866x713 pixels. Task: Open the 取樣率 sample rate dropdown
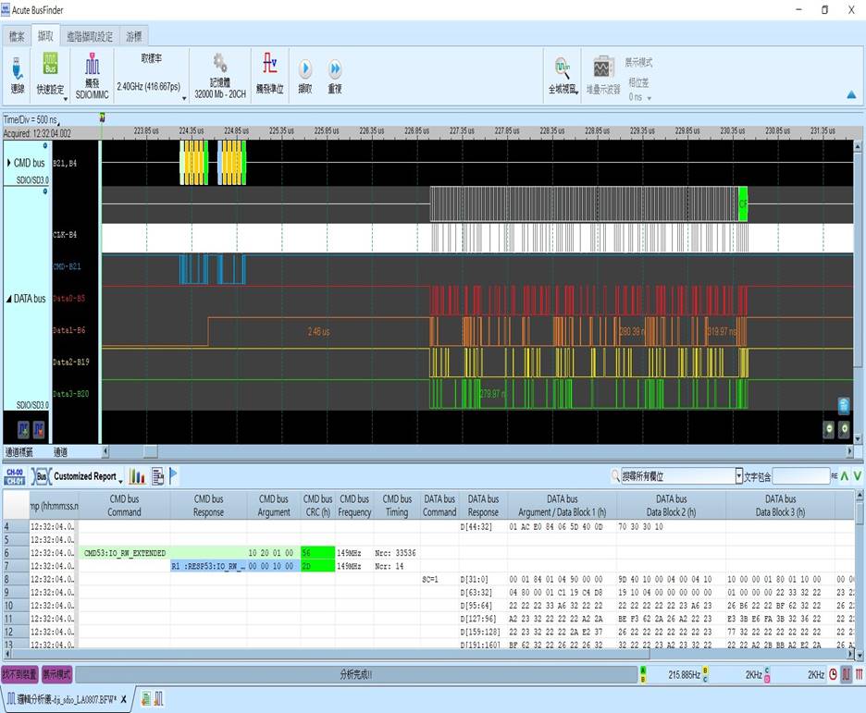(x=184, y=97)
